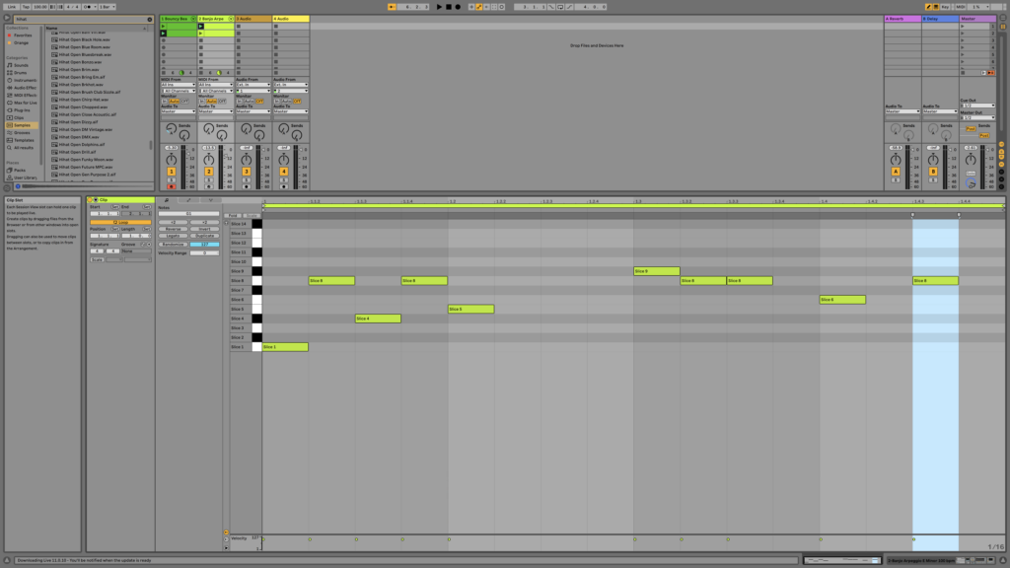The image size is (1010, 568).
Task: Launch the first clip on Banjo Arpe track
Action: click(x=201, y=27)
